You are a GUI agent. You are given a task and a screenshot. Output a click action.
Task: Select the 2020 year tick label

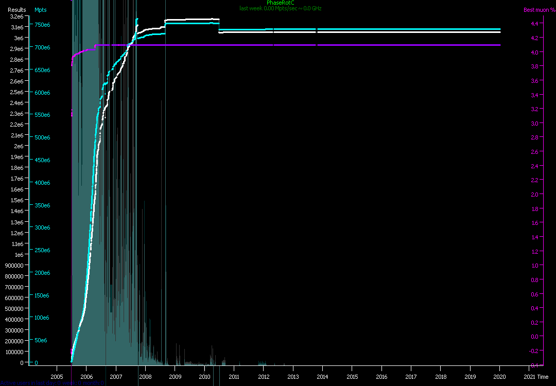pos(499,377)
